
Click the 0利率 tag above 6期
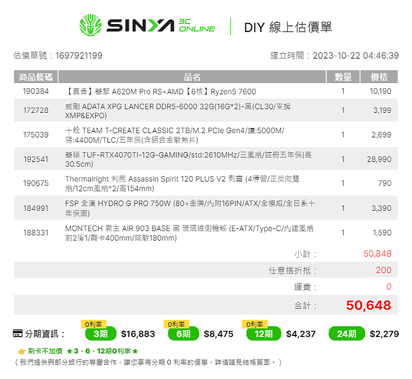pyautogui.click(x=176, y=325)
